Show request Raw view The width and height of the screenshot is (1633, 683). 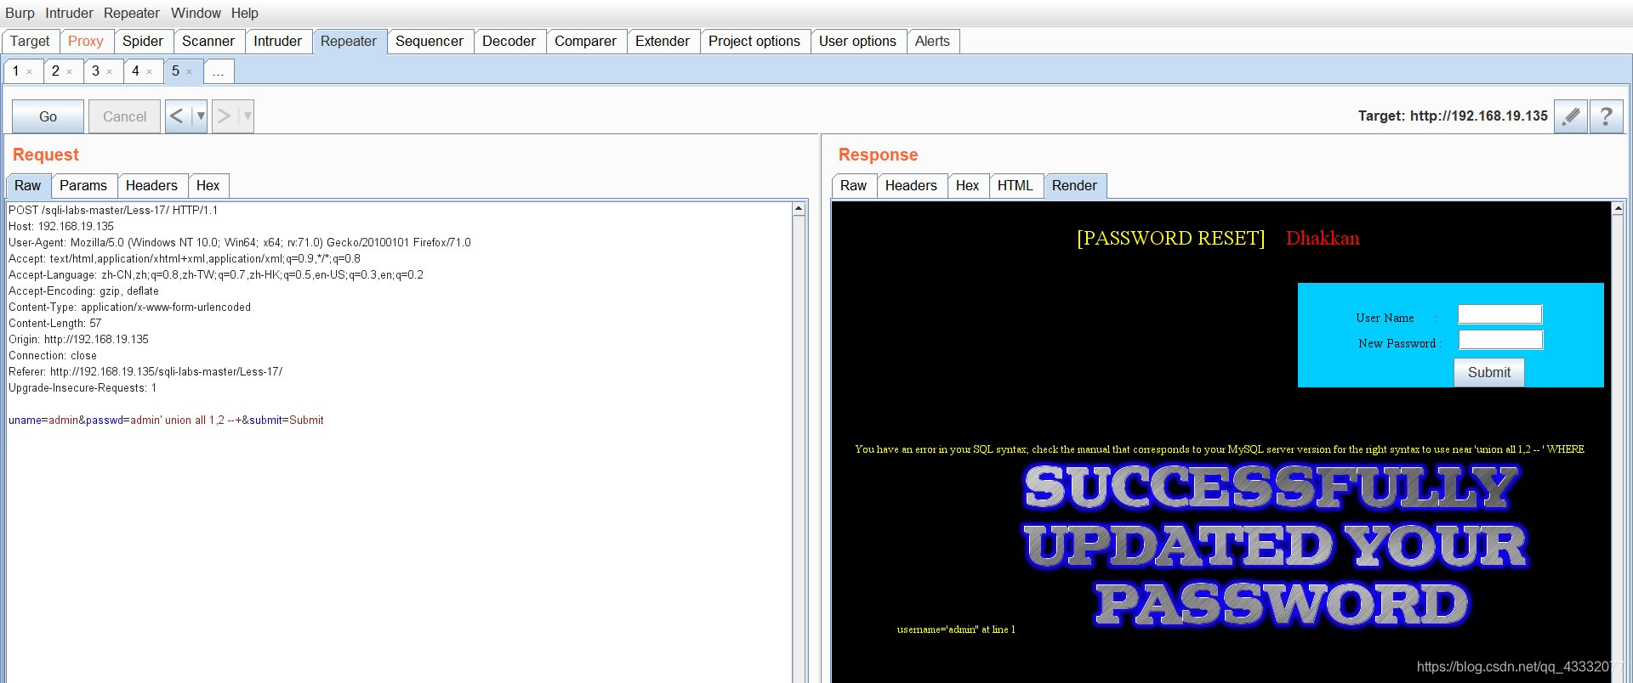pos(27,186)
